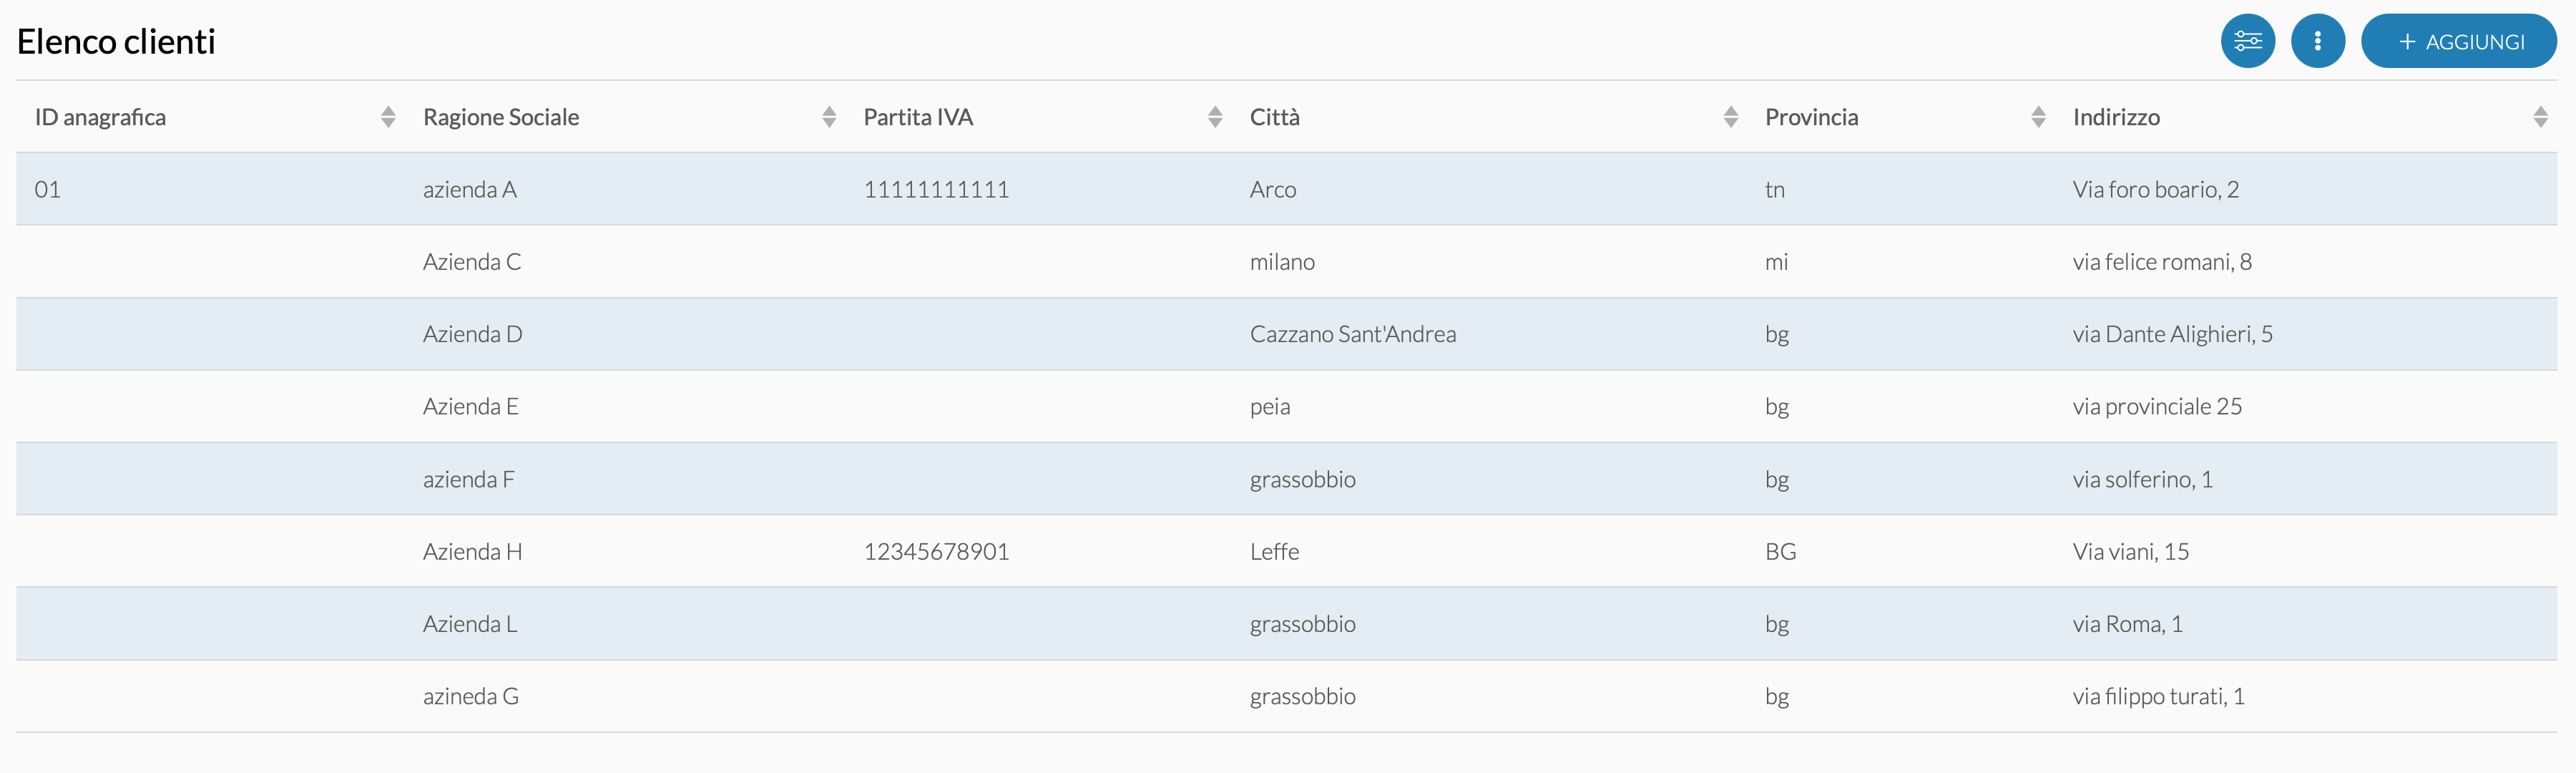Click the Cazzano Sant'Andrea city cell
Image resolution: width=2576 pixels, height=773 pixels.
click(1352, 334)
